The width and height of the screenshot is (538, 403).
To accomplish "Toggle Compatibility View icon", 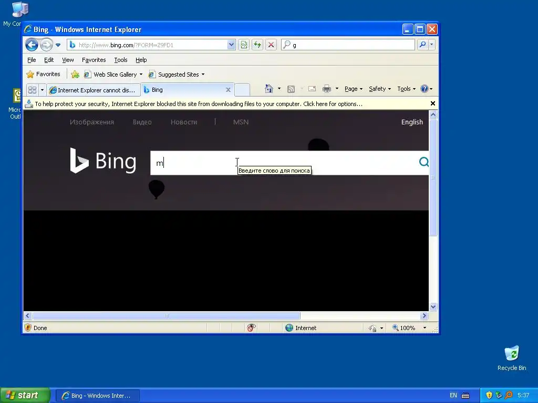I will click(x=244, y=45).
